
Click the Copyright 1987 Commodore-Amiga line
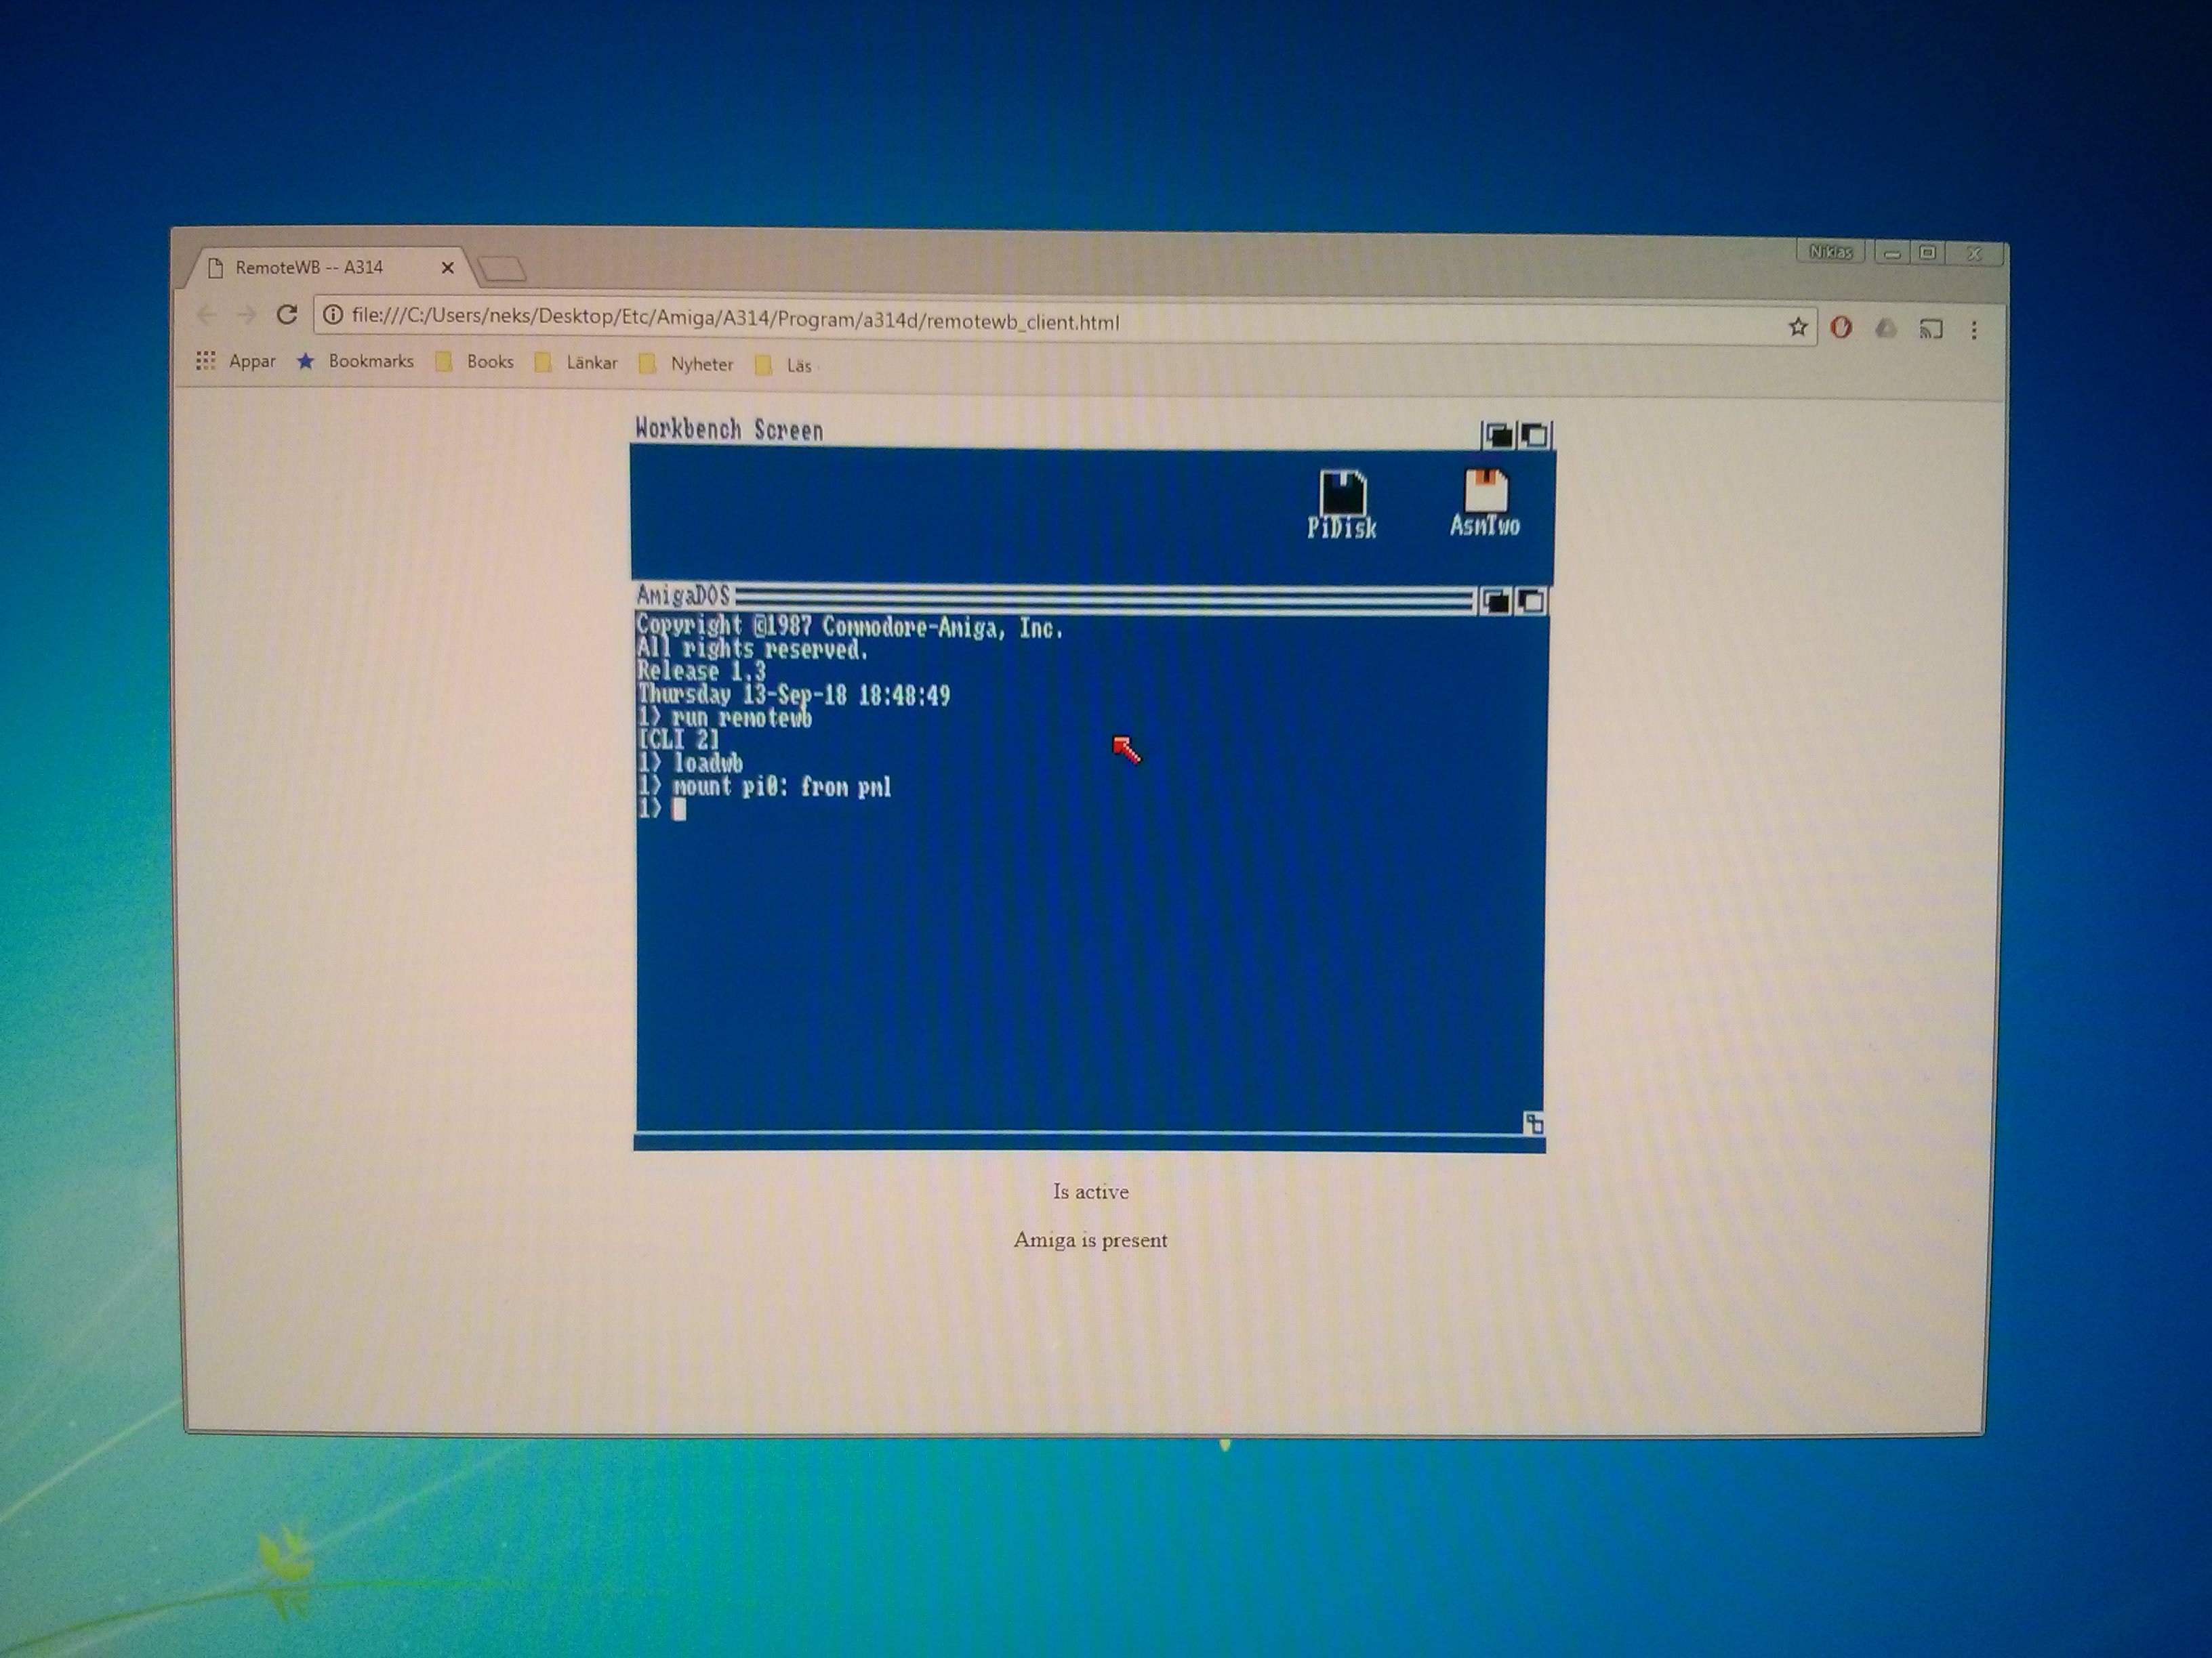(850, 626)
